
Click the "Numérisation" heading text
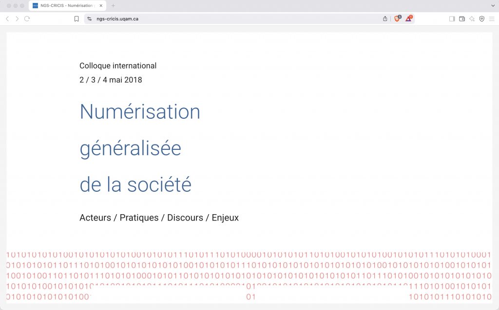click(140, 111)
